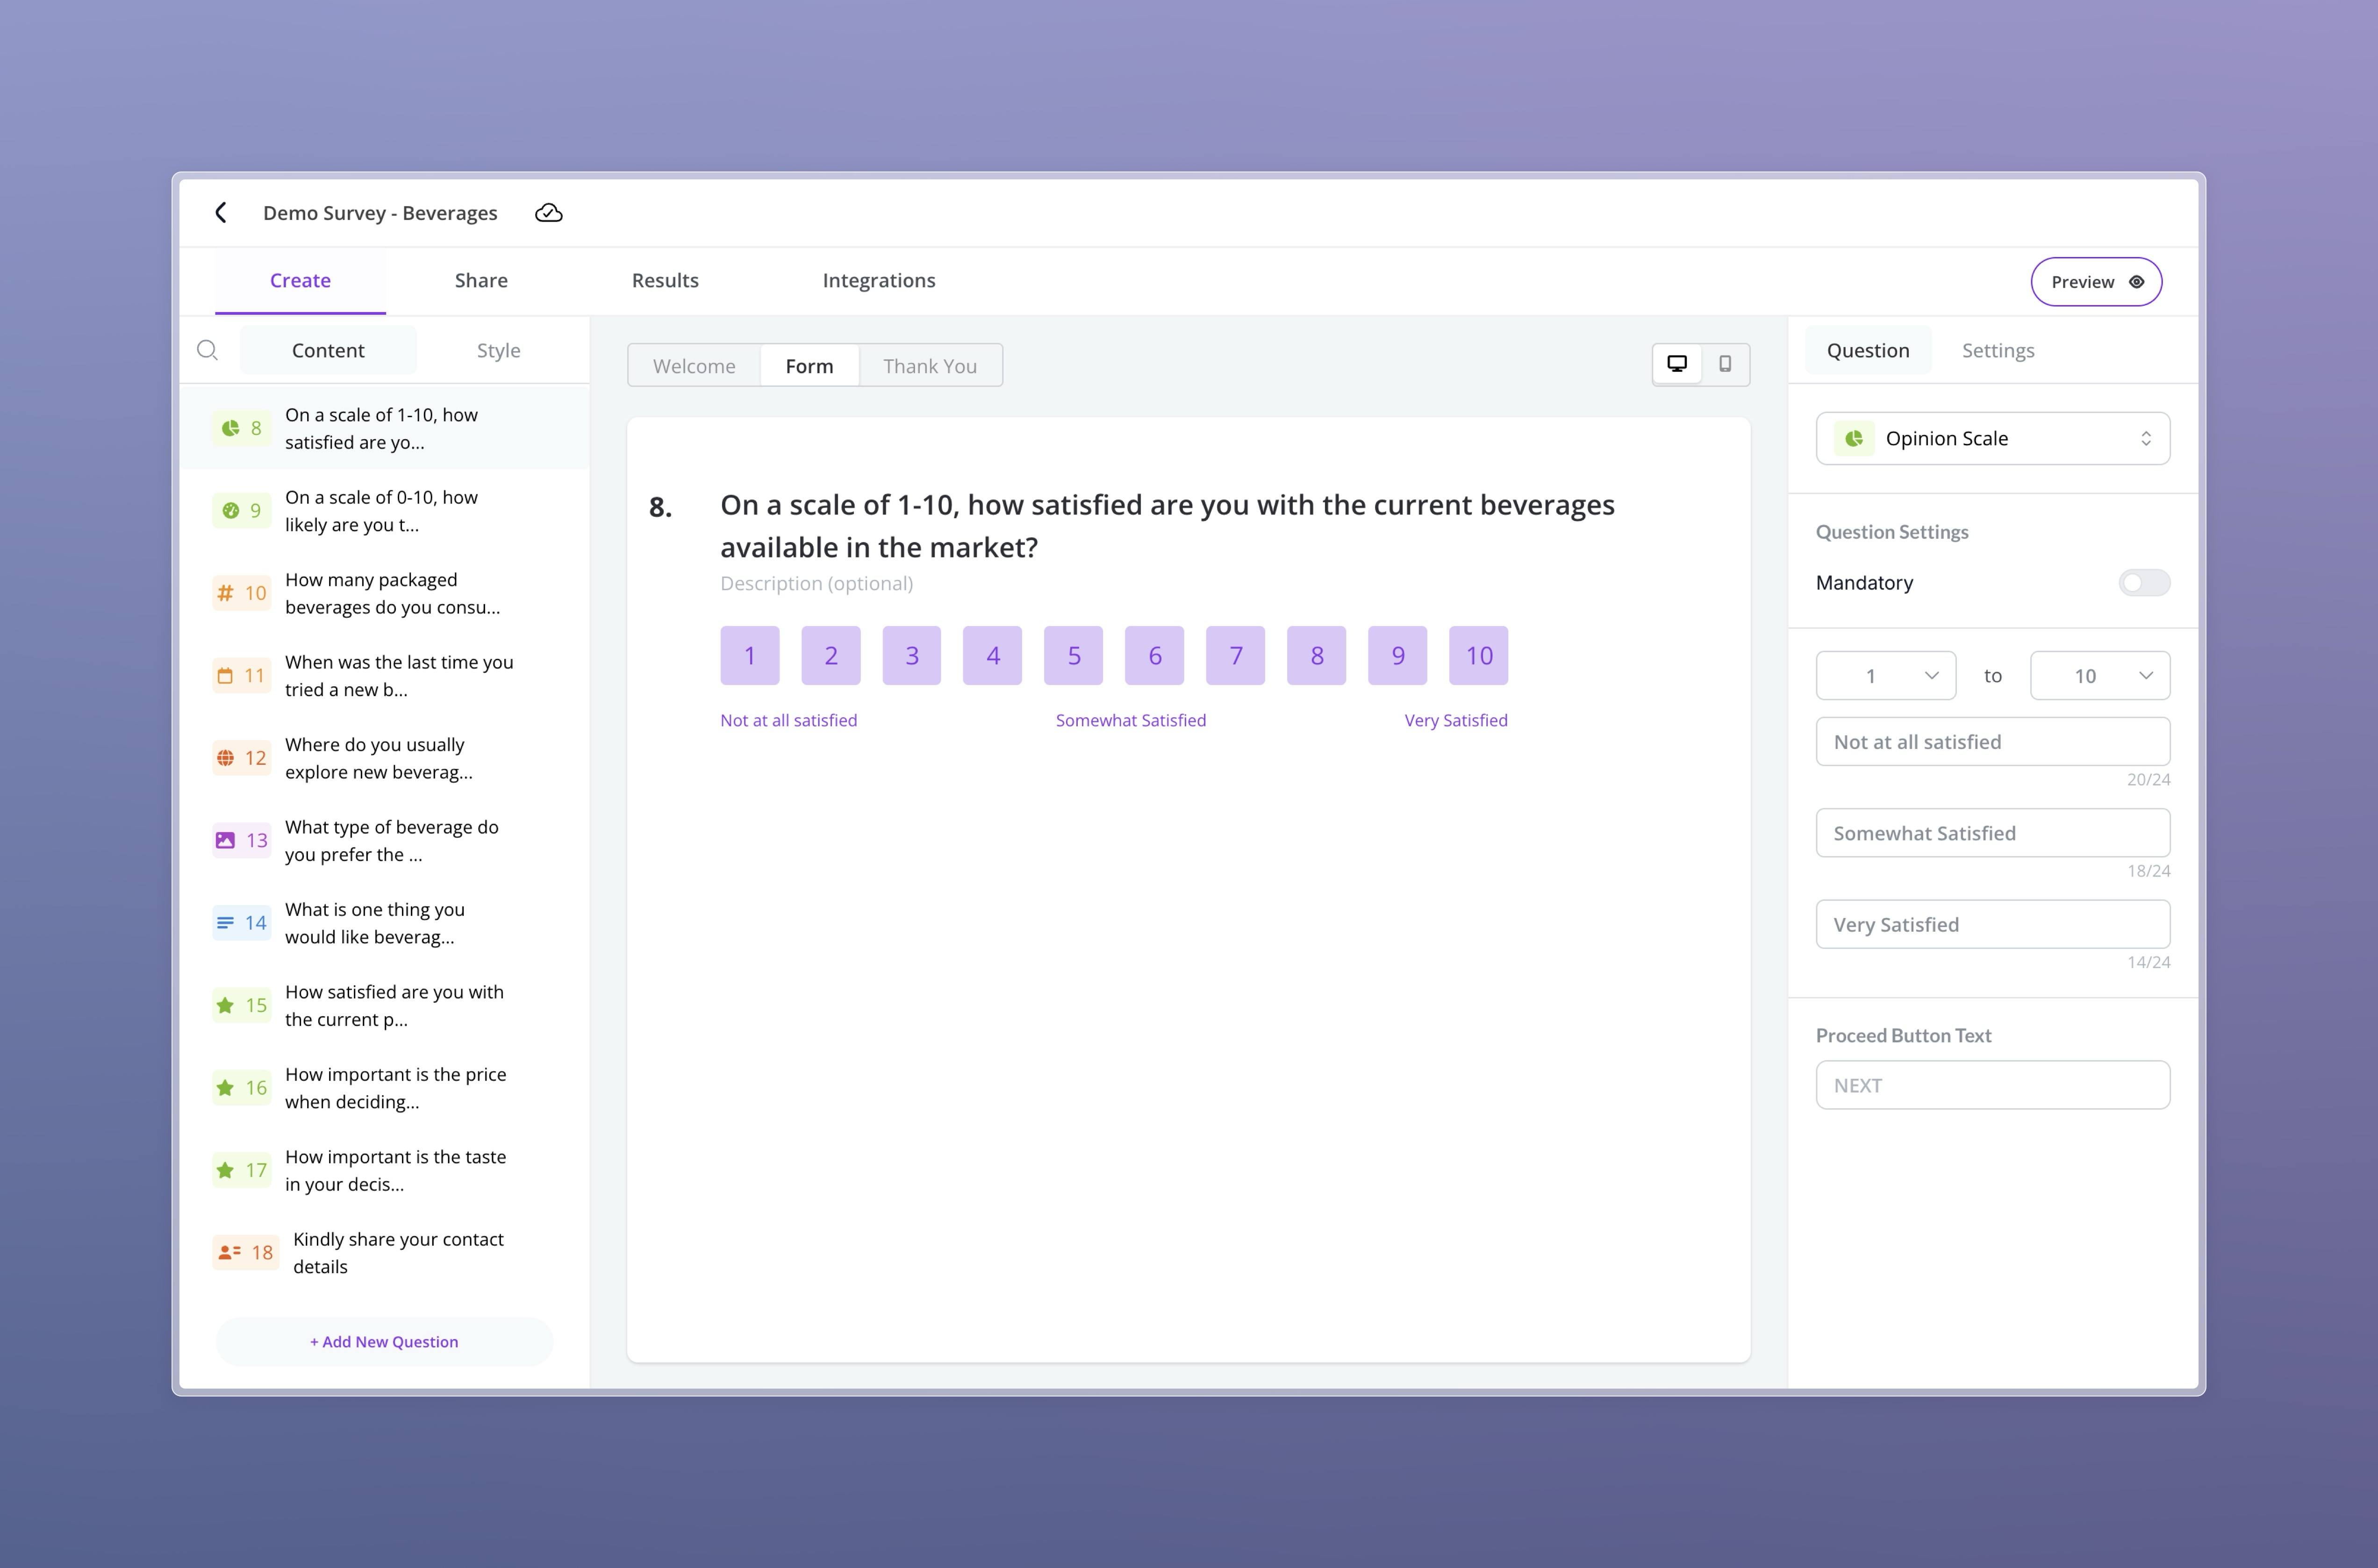Image resolution: width=2378 pixels, height=1568 pixels.
Task: Click the Proceed Button Text NEXT field
Action: tap(1993, 1085)
